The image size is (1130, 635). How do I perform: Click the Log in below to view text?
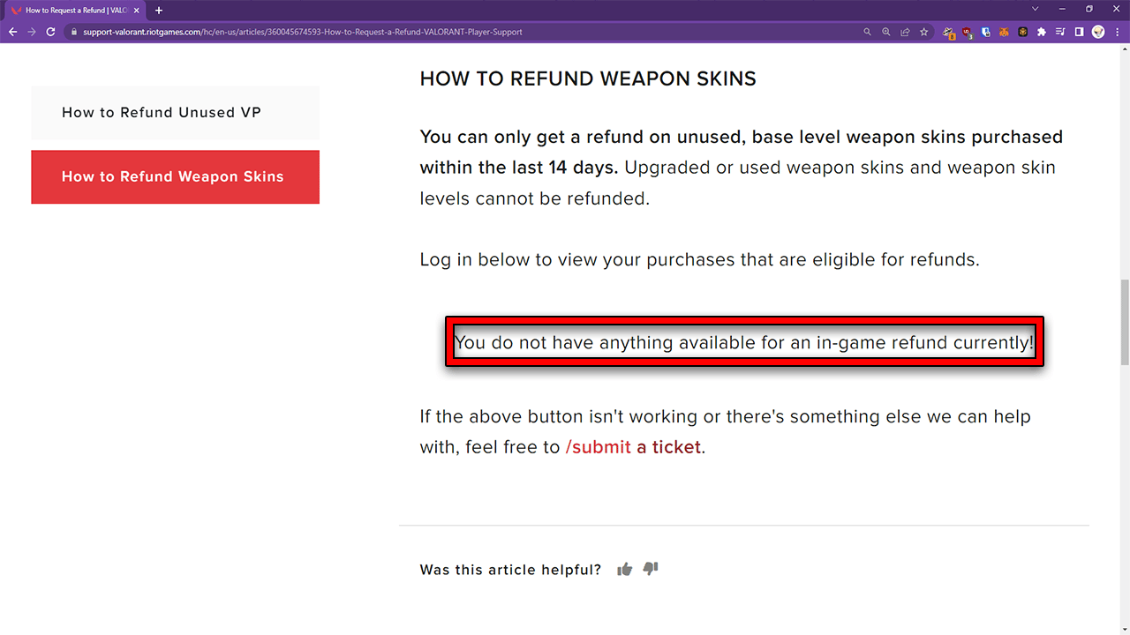click(x=699, y=260)
